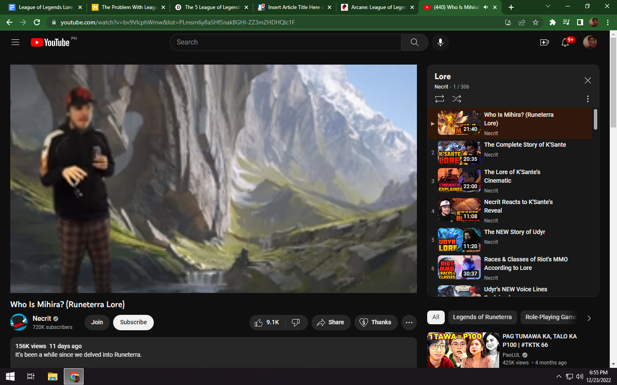This screenshot has height=385, width=617.
Task: Show hidden system tray icons
Action: [x=559, y=376]
